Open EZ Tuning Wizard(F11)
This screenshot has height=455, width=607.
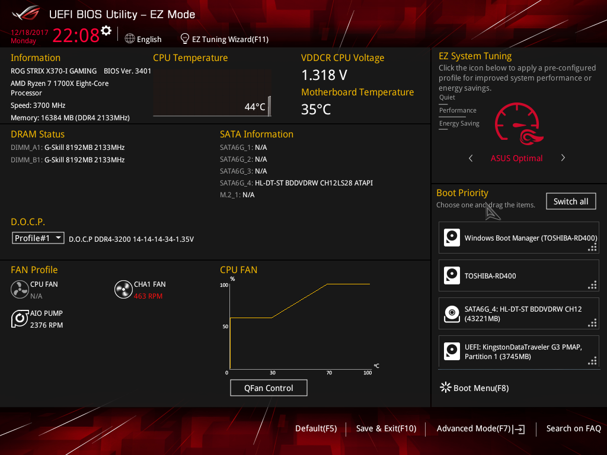click(231, 39)
